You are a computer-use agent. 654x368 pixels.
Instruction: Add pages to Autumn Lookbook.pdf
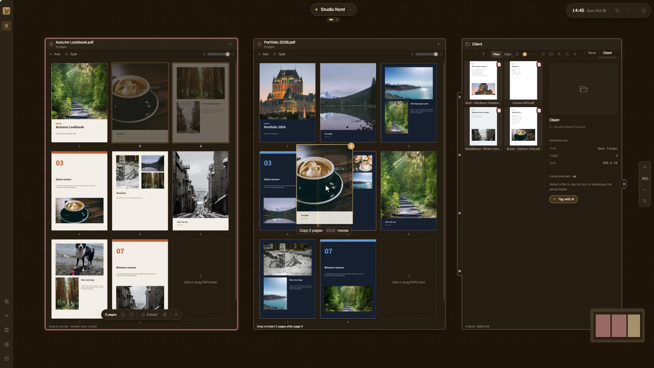tap(55, 54)
